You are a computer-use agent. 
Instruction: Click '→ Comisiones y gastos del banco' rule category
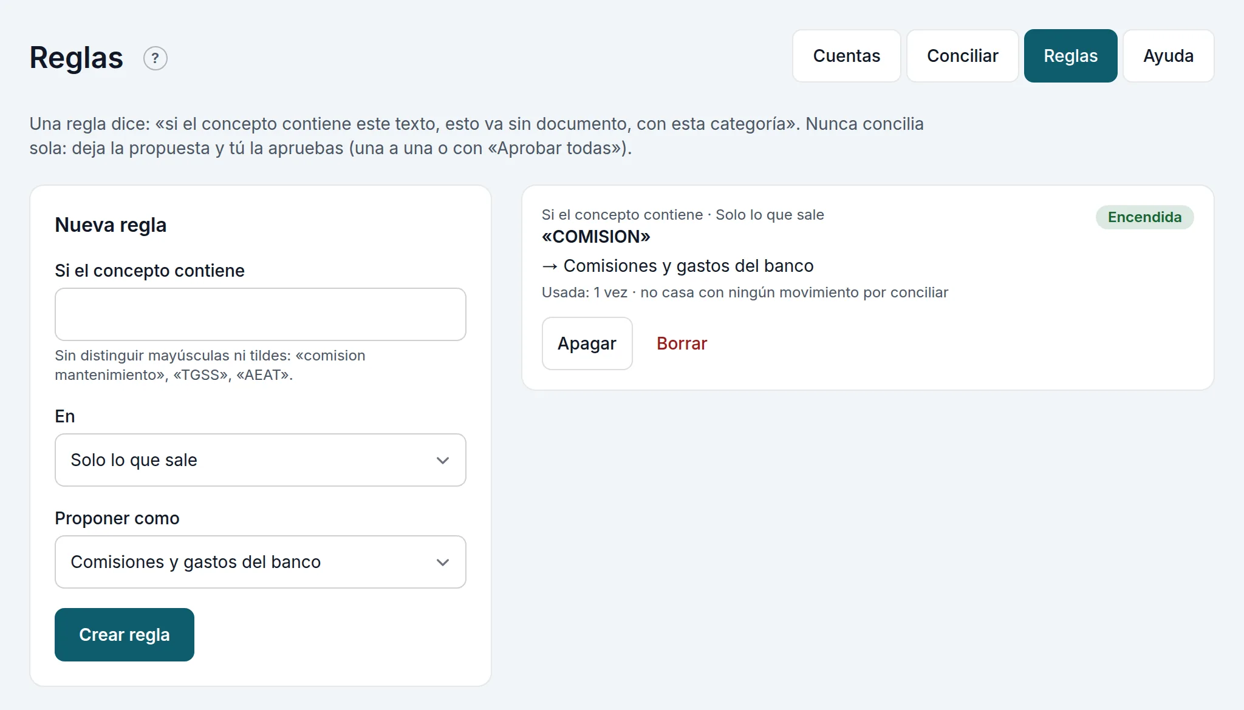[x=677, y=266]
